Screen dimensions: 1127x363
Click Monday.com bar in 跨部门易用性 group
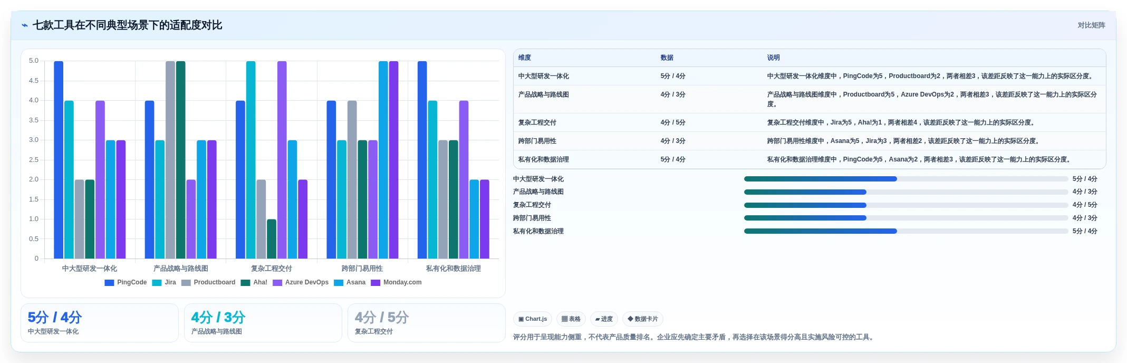[x=393, y=160]
